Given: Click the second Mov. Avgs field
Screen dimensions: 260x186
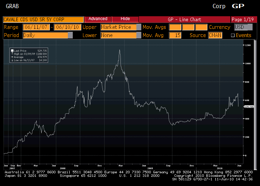Looking at the screenshot, I should tap(188, 27).
